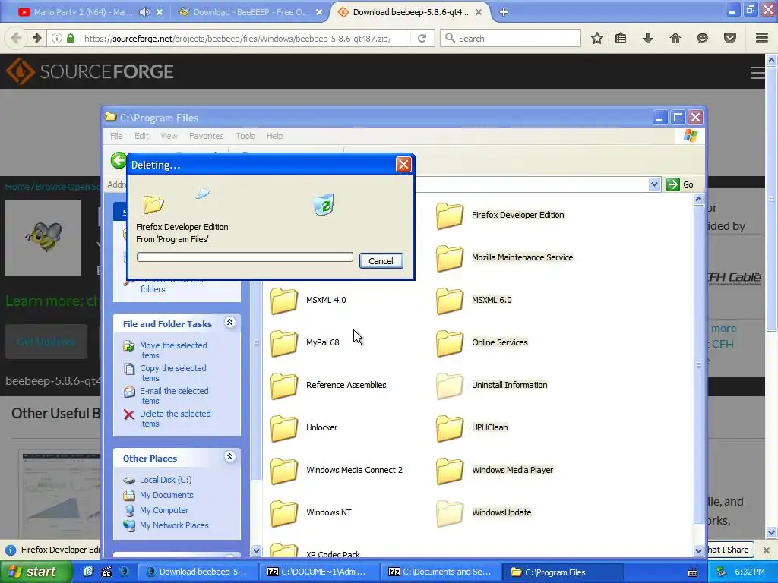Open SourceForge hamburger menu
The height and width of the screenshot is (583, 778).
[757, 73]
